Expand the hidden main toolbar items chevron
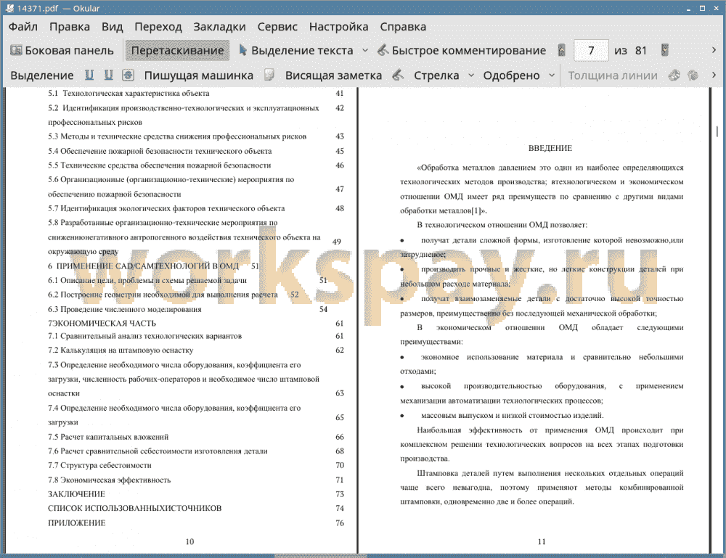The height and width of the screenshot is (558, 726). pos(714,50)
